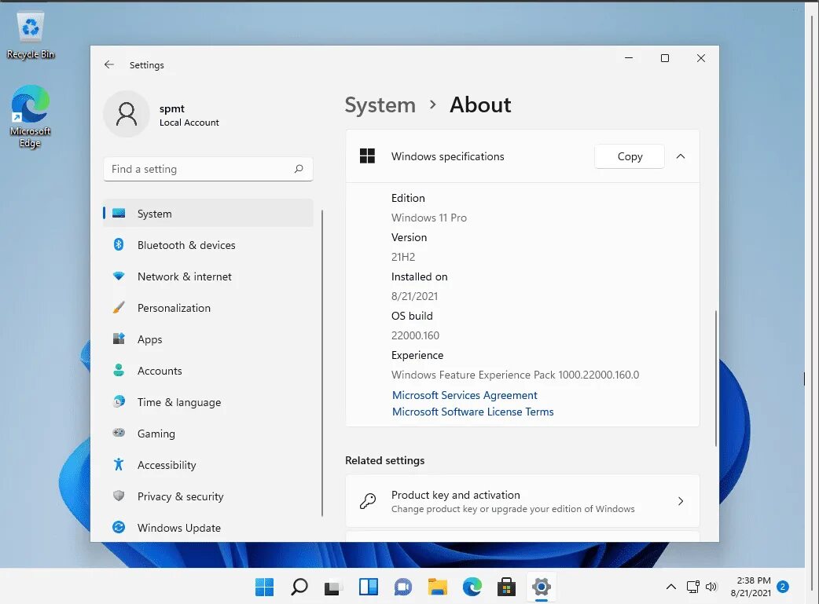
Task: Show hidden icons in system tray
Action: coord(671,587)
